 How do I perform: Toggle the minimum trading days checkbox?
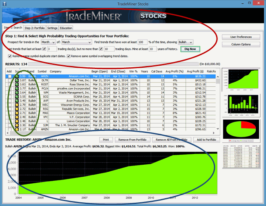[x=44, y=49]
